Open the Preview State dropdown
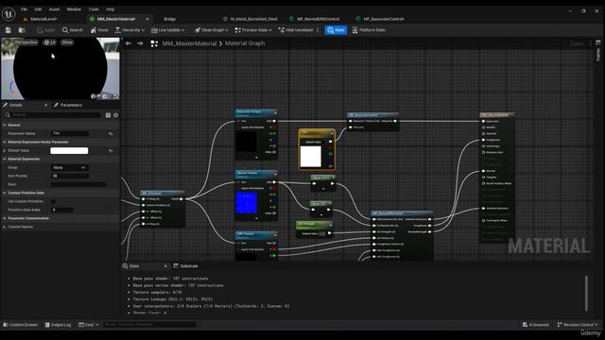605x340 pixels. (253, 30)
